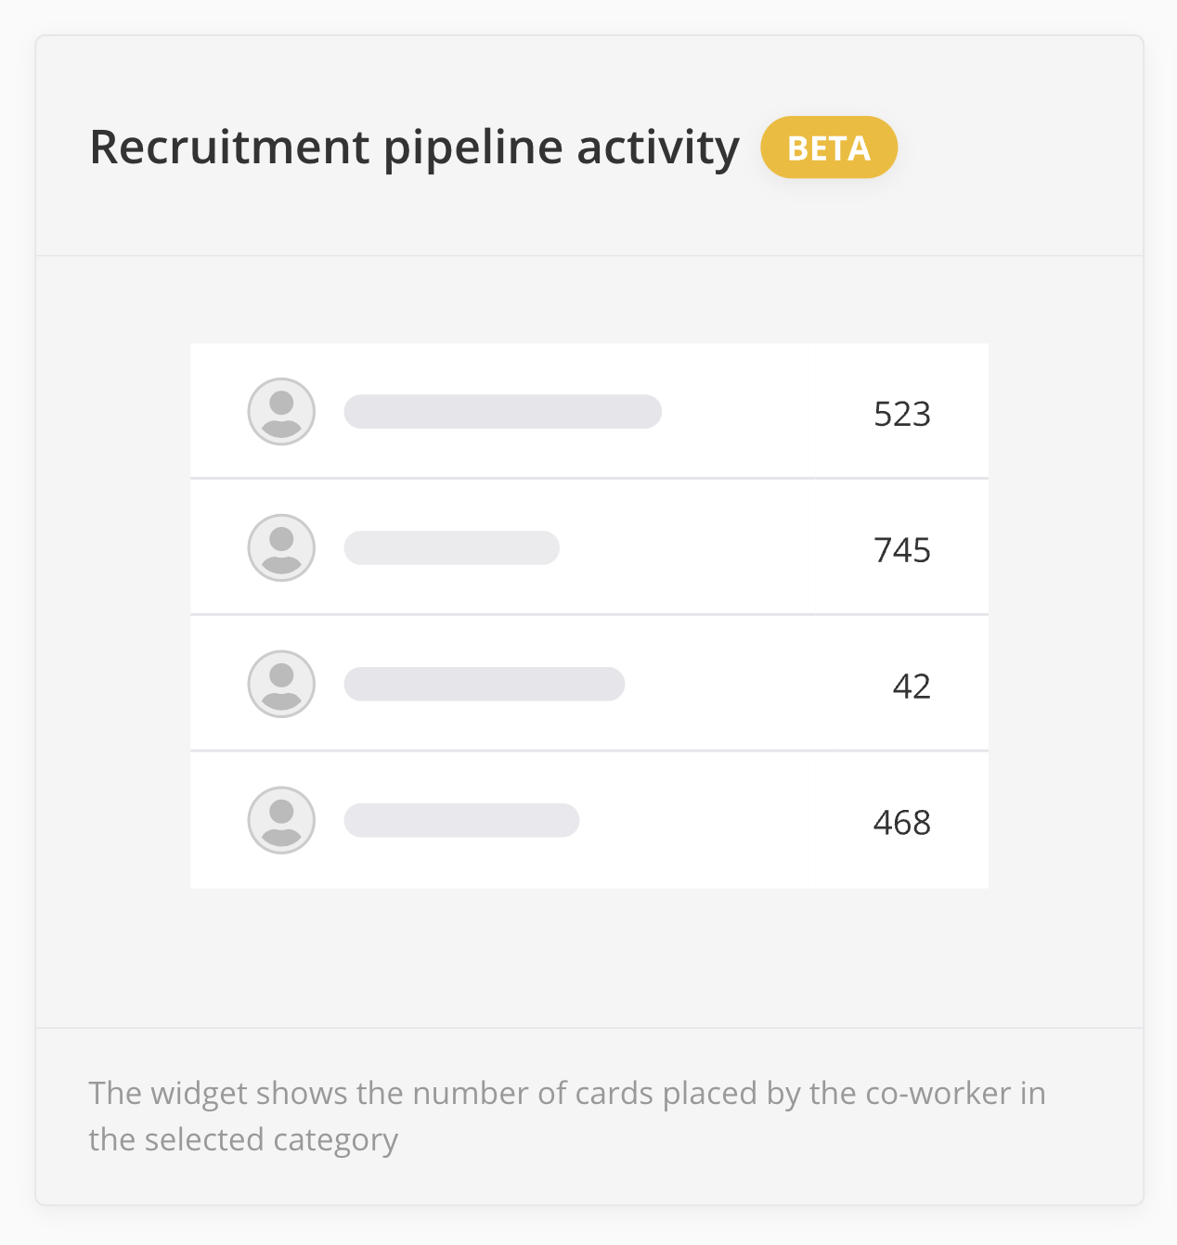Select name placeholder in the 468 row
Screen dimensions: 1177x1245
coord(461,820)
